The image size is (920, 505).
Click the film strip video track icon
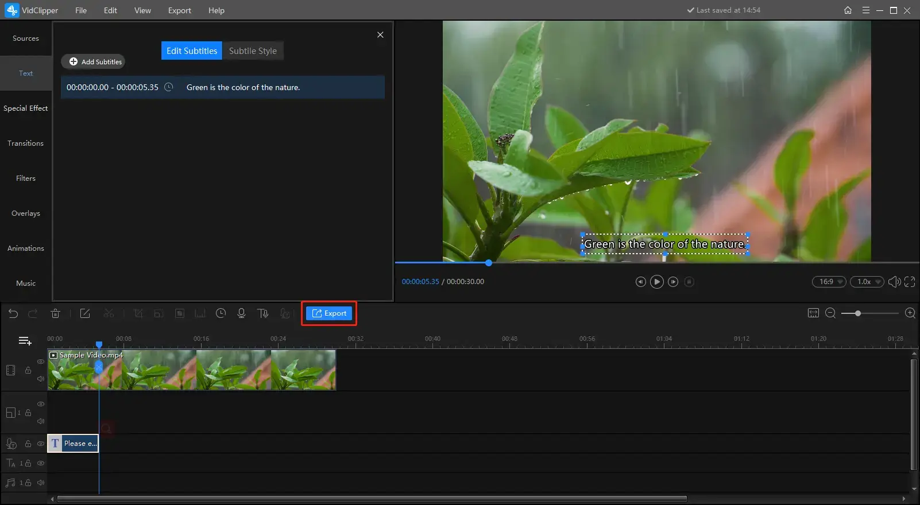pos(11,370)
